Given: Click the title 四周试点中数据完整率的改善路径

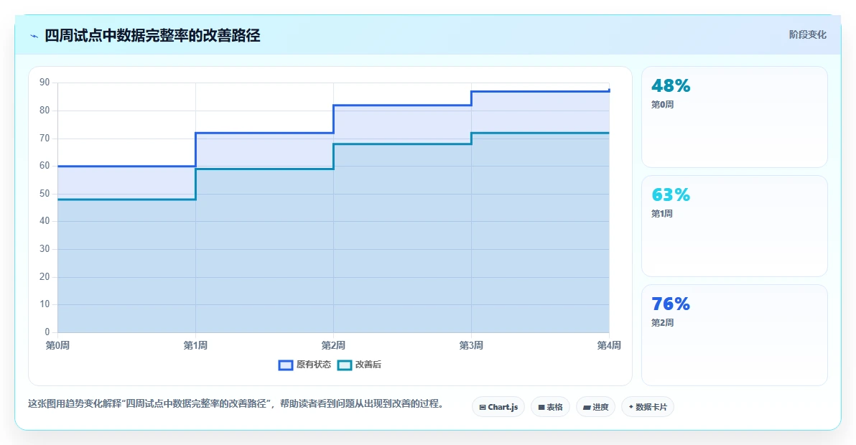Looking at the screenshot, I should coord(152,35).
